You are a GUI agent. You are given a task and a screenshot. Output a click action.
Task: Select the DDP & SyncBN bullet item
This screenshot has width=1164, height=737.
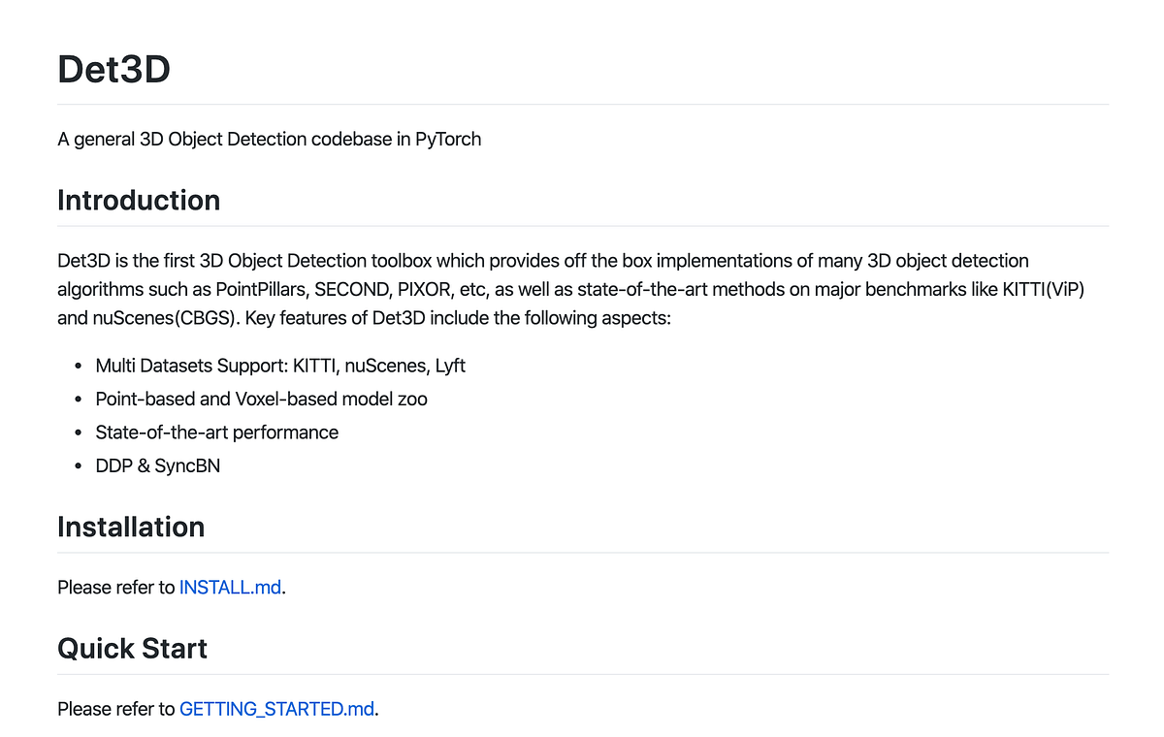157,465
